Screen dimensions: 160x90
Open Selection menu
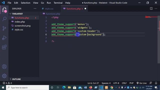click(25, 3)
